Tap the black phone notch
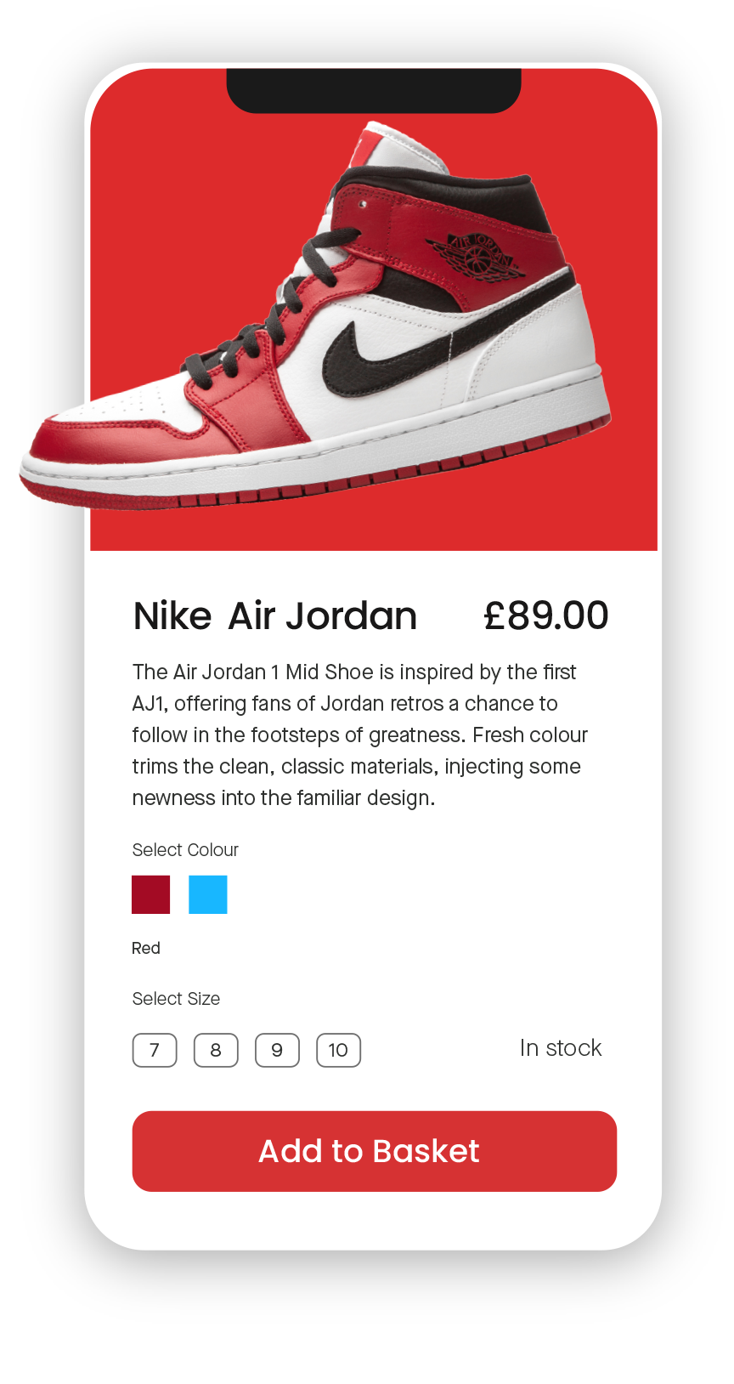 pyautogui.click(x=374, y=90)
